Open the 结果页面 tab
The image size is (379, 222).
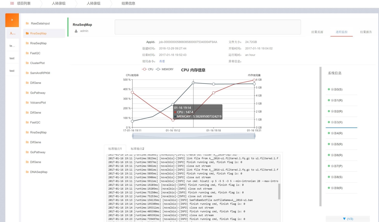coord(317,32)
